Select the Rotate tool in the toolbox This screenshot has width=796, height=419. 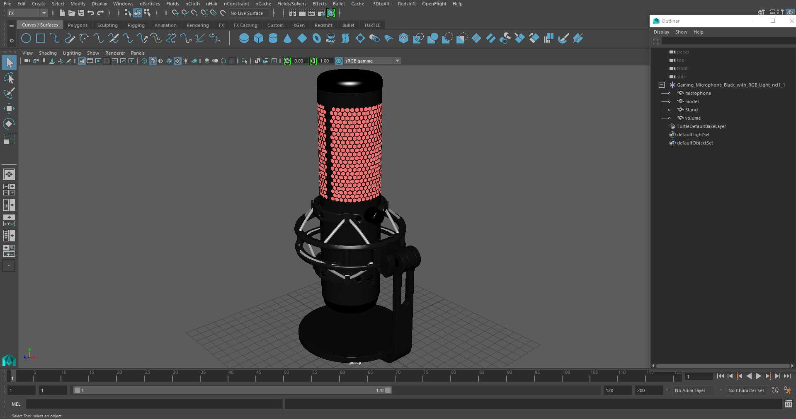(9, 124)
